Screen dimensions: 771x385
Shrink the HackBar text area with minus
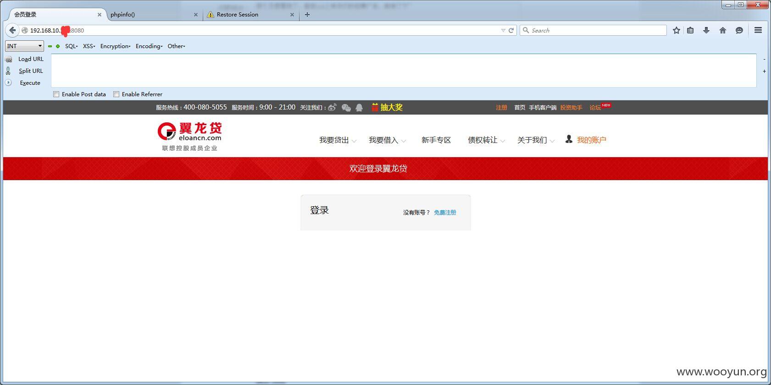click(x=764, y=59)
